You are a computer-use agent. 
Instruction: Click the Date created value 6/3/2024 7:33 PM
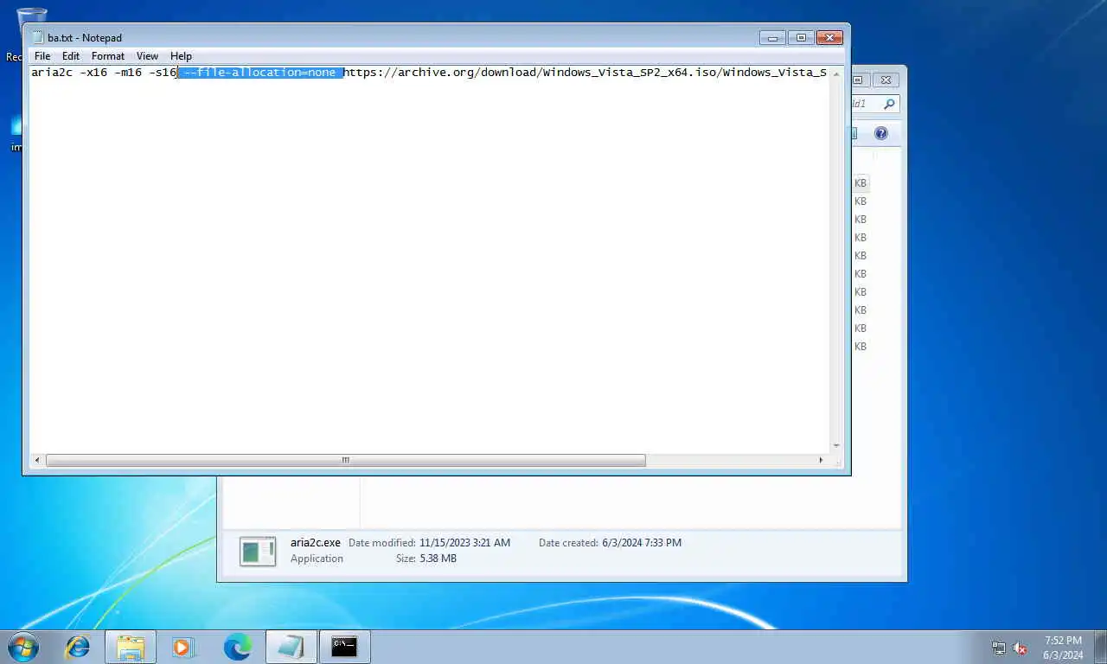tap(642, 543)
